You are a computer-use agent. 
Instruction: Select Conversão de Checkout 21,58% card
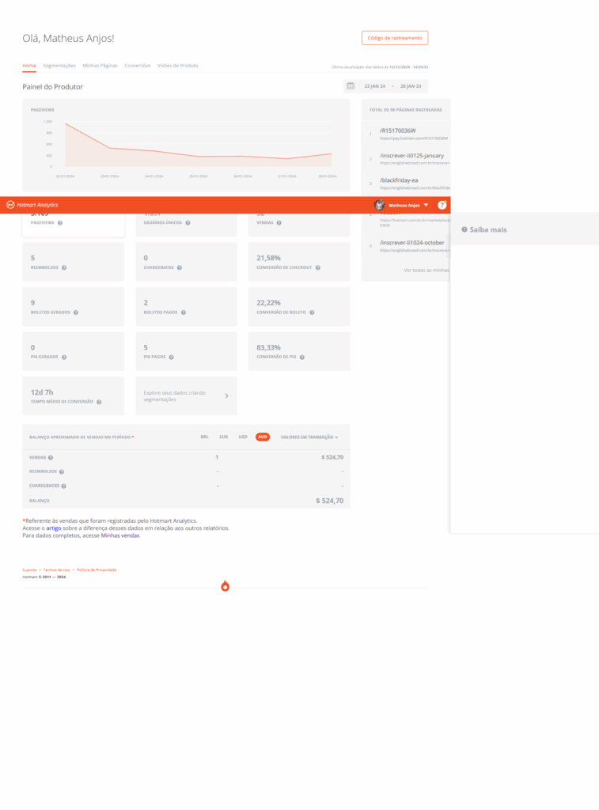coord(299,262)
